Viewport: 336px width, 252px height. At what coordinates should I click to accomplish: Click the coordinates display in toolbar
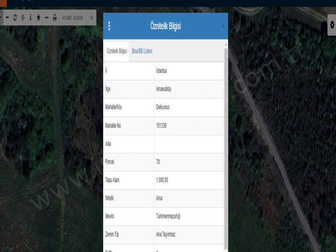(73, 18)
